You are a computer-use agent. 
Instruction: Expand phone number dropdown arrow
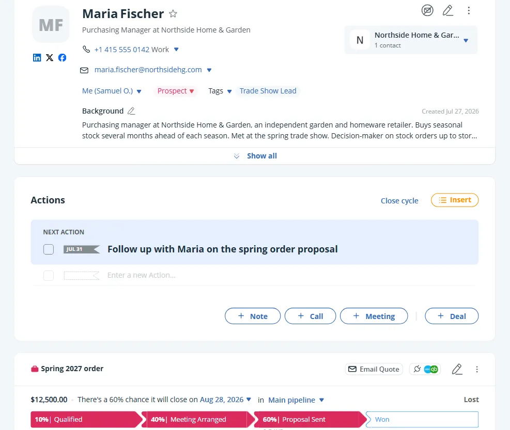(176, 50)
